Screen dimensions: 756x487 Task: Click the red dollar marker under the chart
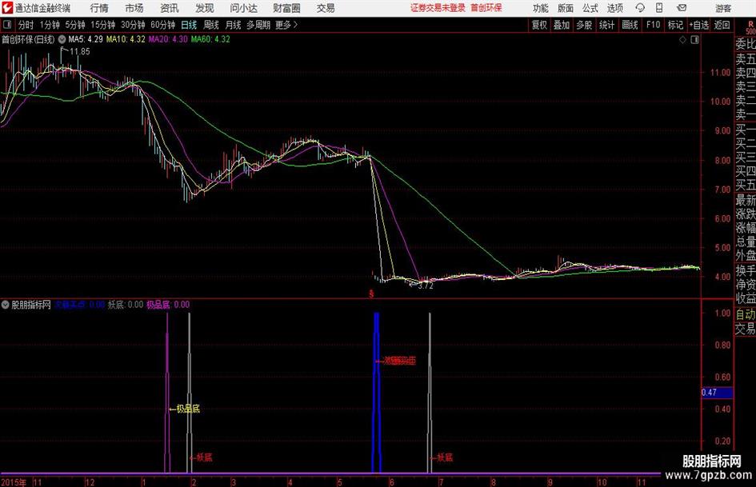(371, 293)
